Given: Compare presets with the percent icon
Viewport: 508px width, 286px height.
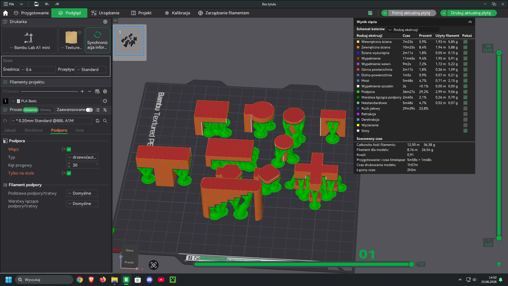Looking at the screenshot, I should pos(105,110).
